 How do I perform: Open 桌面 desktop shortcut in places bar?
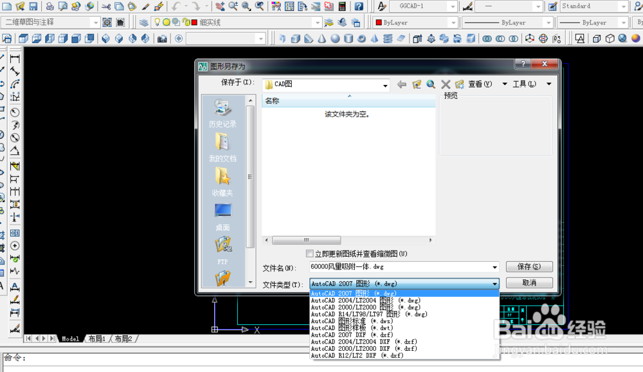coord(222,217)
